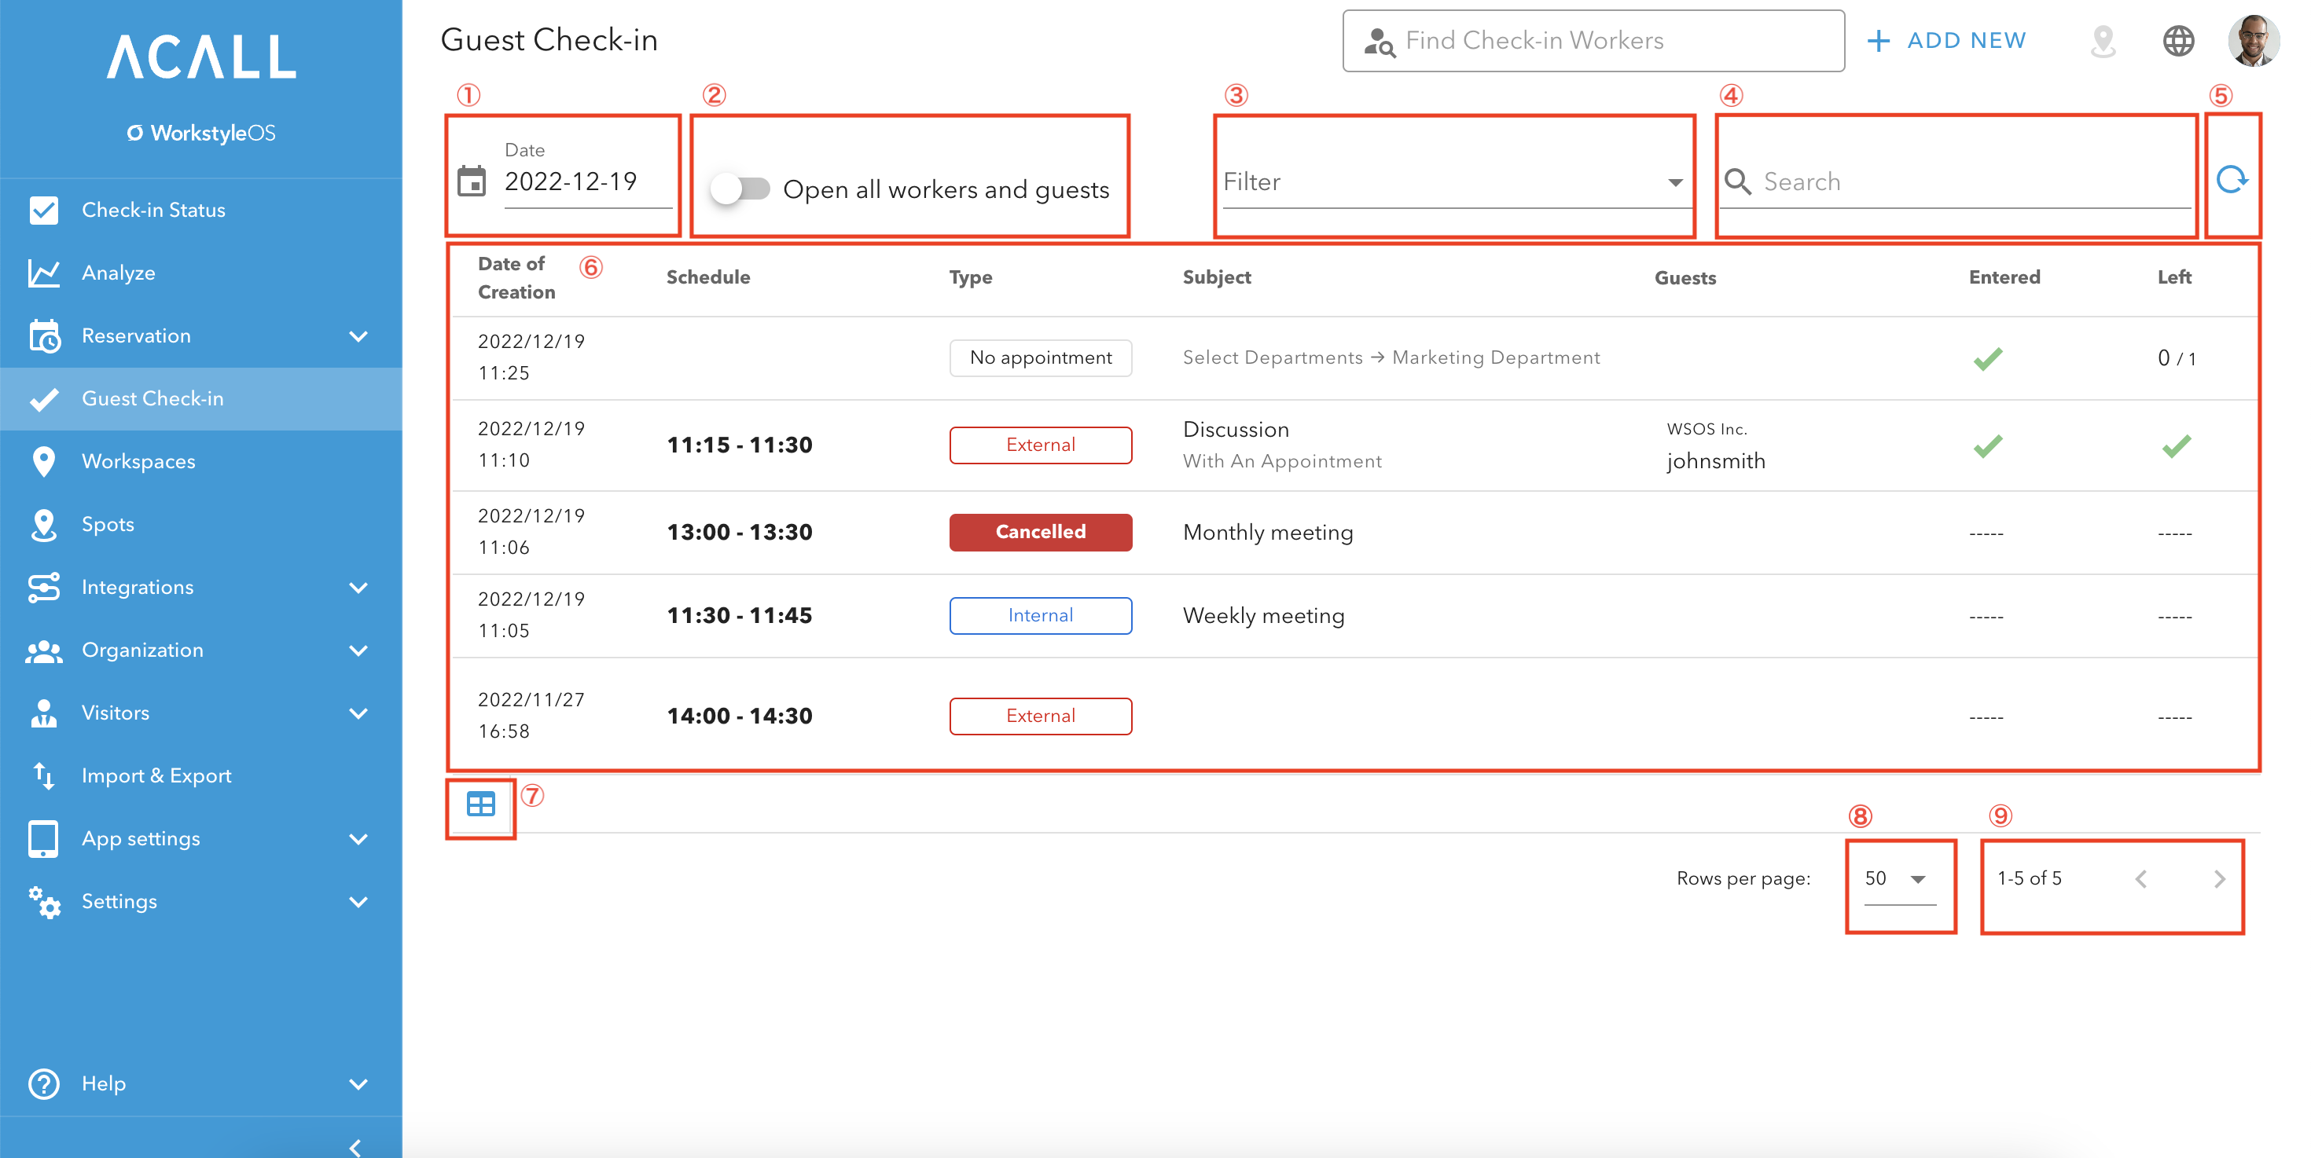Click the Reservation calendar-clock icon
Screen dimensions: 2311x1158
(44, 336)
